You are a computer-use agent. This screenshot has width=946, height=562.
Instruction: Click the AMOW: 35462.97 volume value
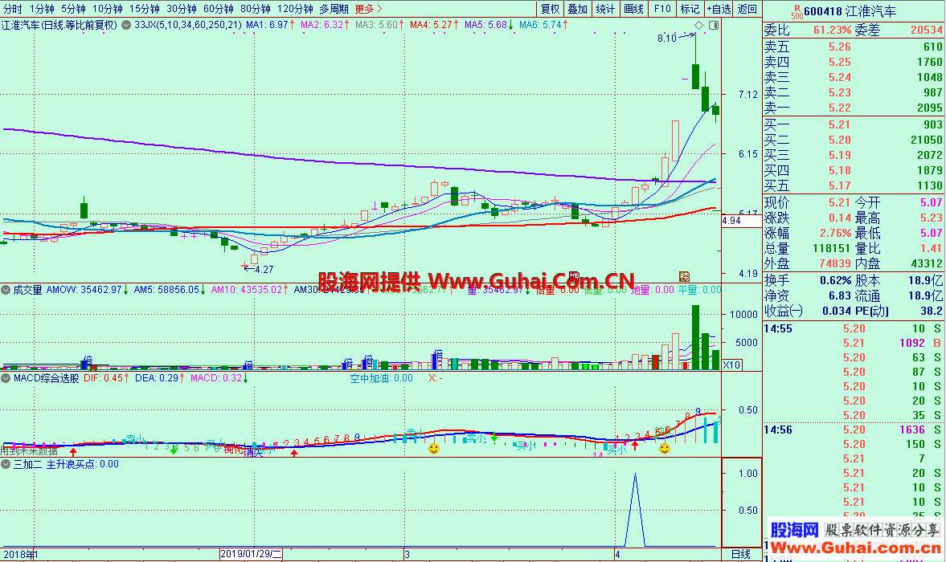pyautogui.click(x=87, y=291)
